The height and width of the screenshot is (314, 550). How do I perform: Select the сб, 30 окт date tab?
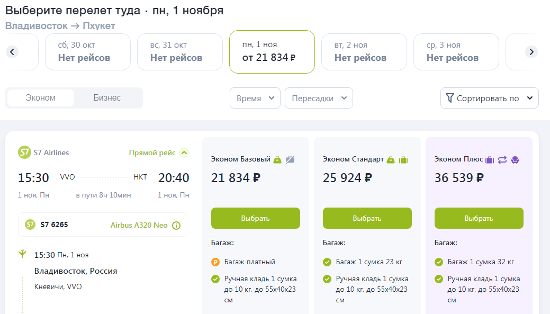click(87, 52)
